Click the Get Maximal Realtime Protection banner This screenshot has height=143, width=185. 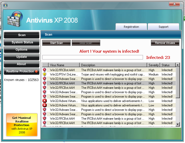22,125
